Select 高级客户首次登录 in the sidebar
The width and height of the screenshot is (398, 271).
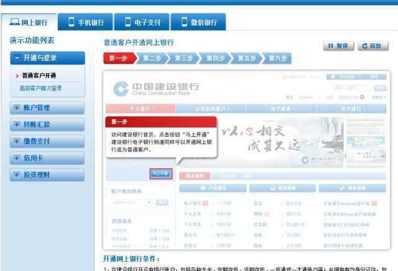pyautogui.click(x=40, y=88)
